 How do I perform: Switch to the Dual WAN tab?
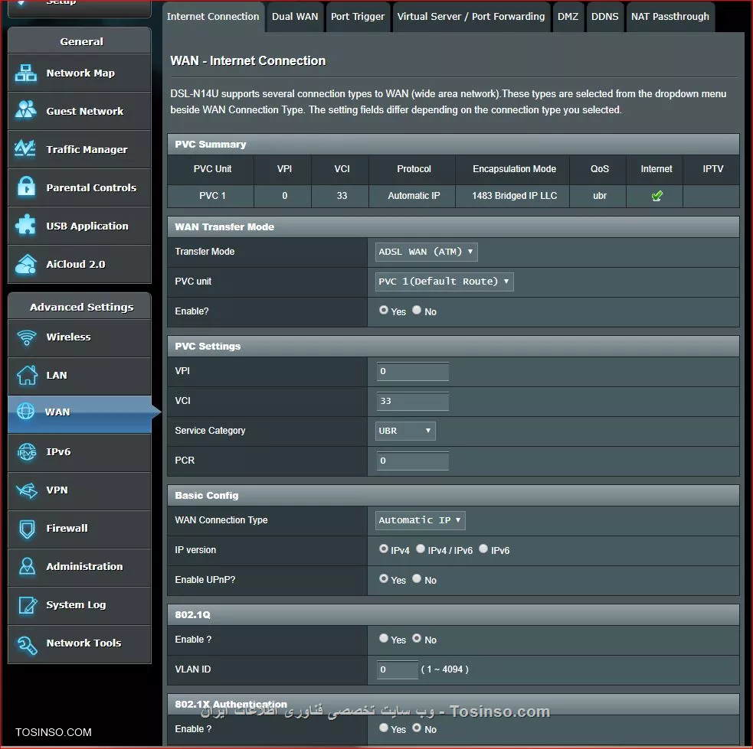pyautogui.click(x=295, y=16)
